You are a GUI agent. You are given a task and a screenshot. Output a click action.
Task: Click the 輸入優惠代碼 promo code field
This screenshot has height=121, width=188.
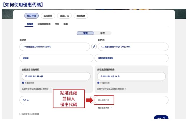click(x=131, y=100)
